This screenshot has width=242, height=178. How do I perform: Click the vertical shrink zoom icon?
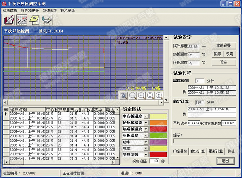(x=159, y=95)
